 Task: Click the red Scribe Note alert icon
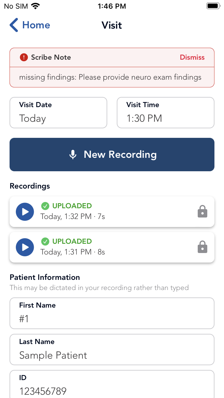click(24, 57)
